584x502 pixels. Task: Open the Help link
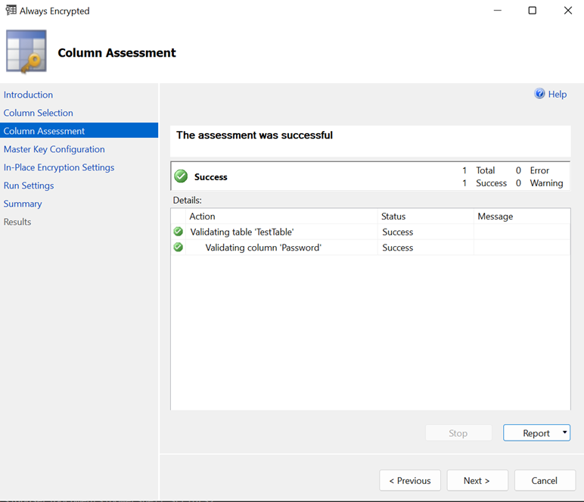(558, 94)
